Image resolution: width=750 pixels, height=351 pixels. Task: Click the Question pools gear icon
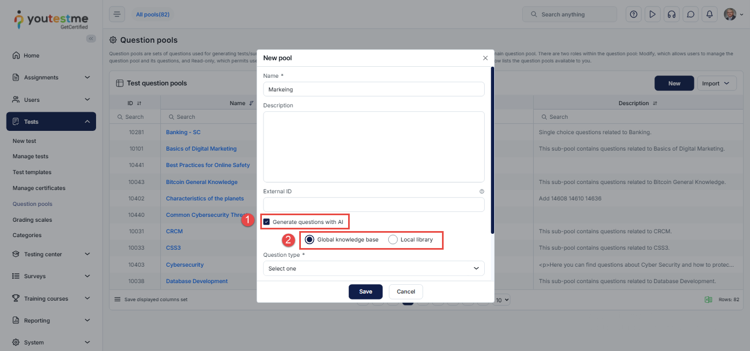[113, 40]
